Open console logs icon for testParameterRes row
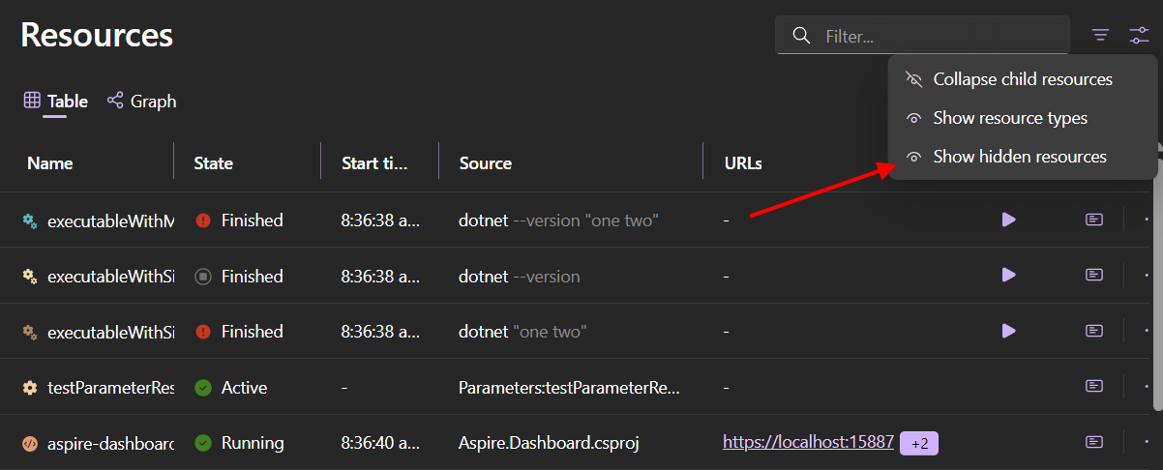Screen dimensions: 1163x470 [1093, 387]
